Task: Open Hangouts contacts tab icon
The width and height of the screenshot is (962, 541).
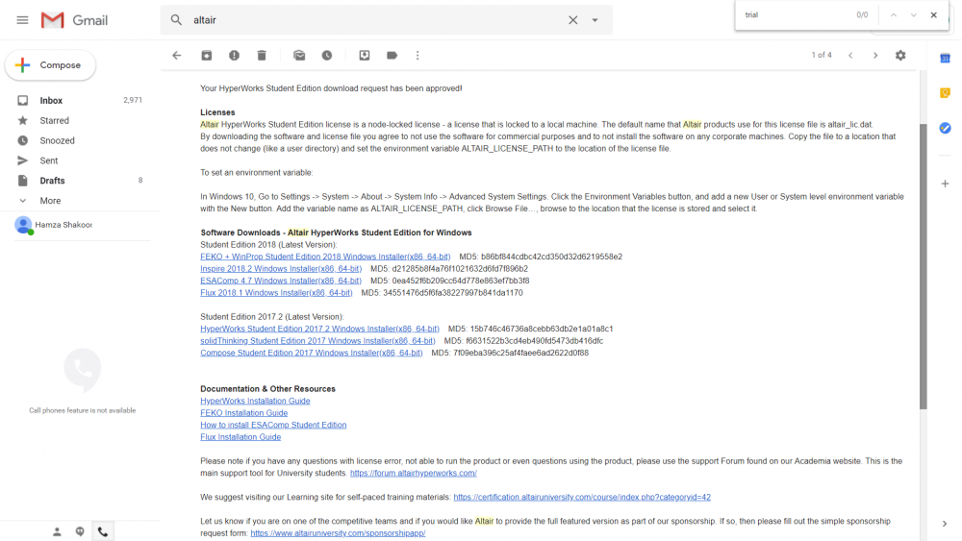Action: (x=57, y=531)
